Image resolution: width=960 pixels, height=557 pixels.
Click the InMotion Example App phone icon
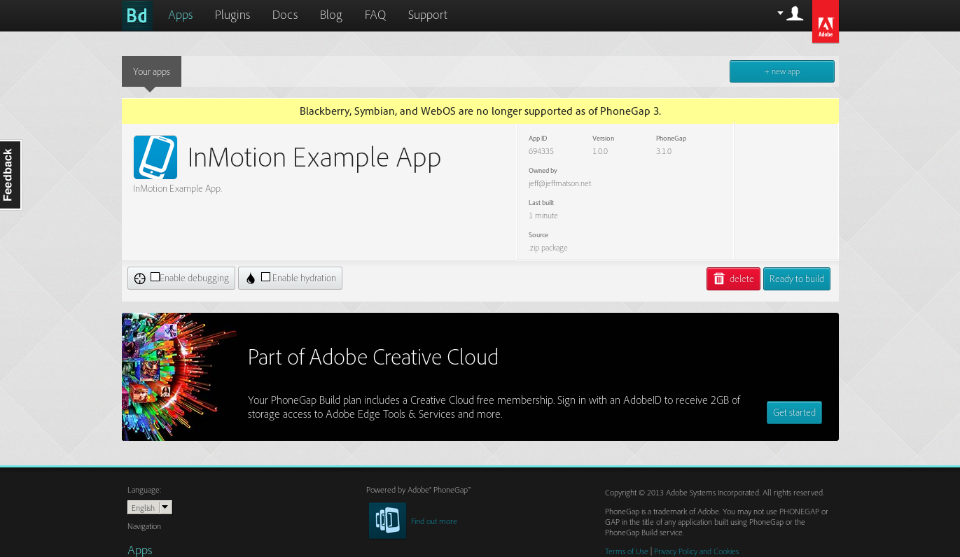pos(155,157)
